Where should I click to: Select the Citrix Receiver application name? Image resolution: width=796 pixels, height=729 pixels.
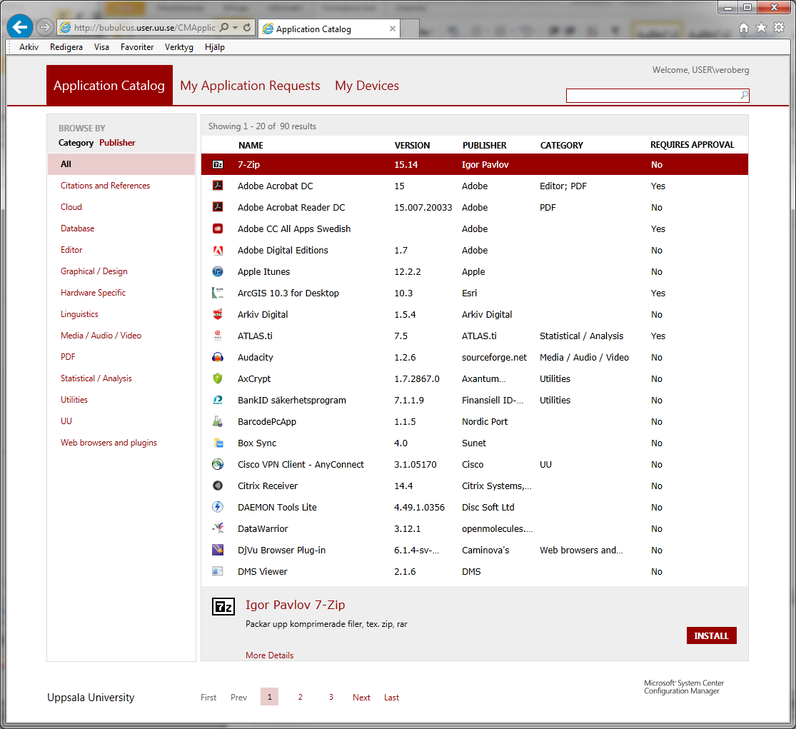(x=268, y=486)
